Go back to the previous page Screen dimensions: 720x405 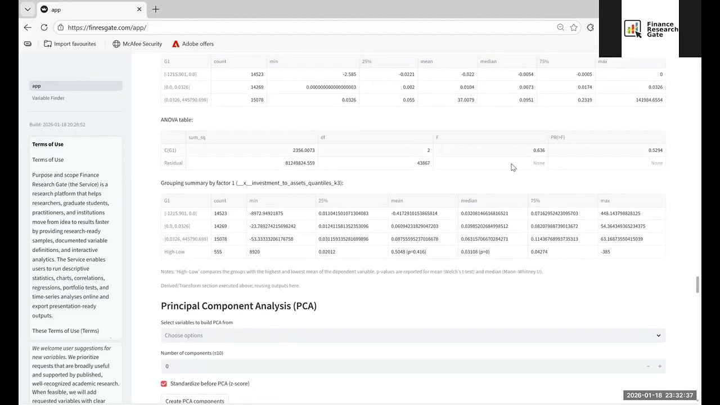pyautogui.click(x=28, y=28)
